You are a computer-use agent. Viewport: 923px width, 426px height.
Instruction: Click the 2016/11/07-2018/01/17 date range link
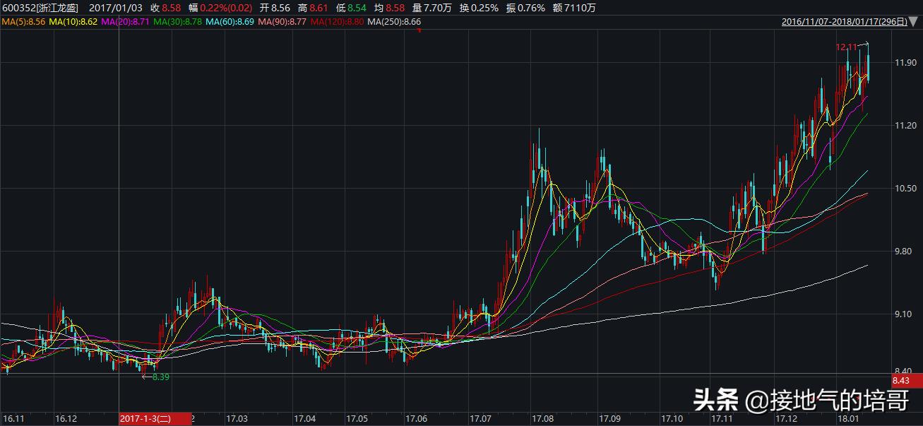point(844,22)
